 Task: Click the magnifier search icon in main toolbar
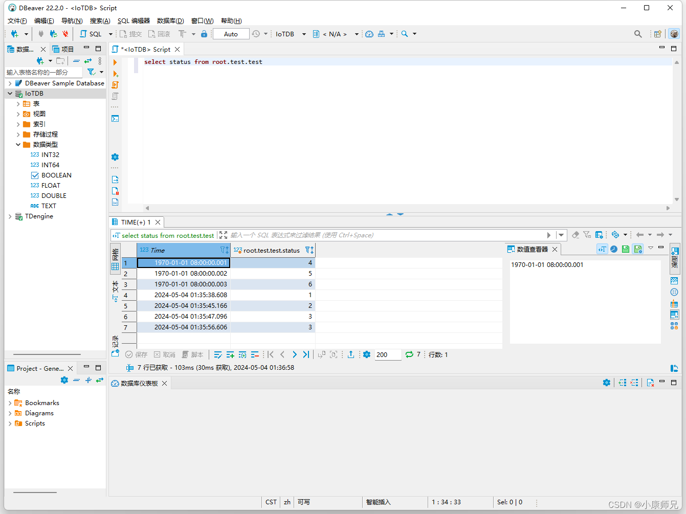(405, 34)
